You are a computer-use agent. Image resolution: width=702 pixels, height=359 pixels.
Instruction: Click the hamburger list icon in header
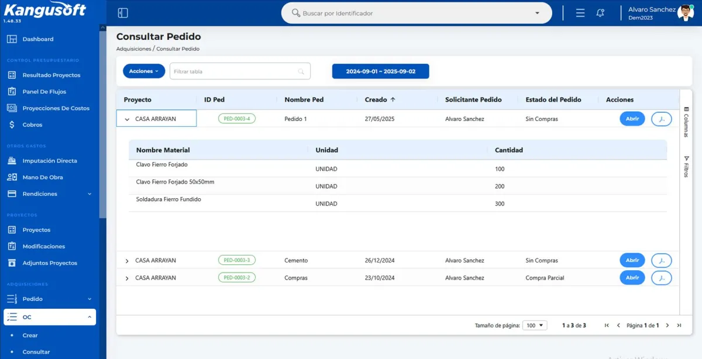coord(580,13)
